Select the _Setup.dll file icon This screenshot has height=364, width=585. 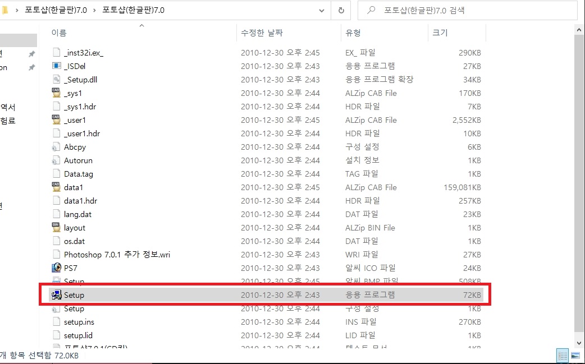coord(56,80)
